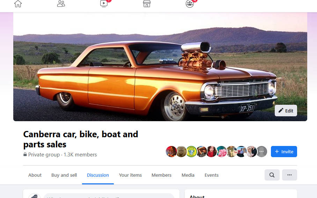Image resolution: width=317 pixels, height=198 pixels.
Task: Click the Edit cover photo button
Action: (286, 111)
